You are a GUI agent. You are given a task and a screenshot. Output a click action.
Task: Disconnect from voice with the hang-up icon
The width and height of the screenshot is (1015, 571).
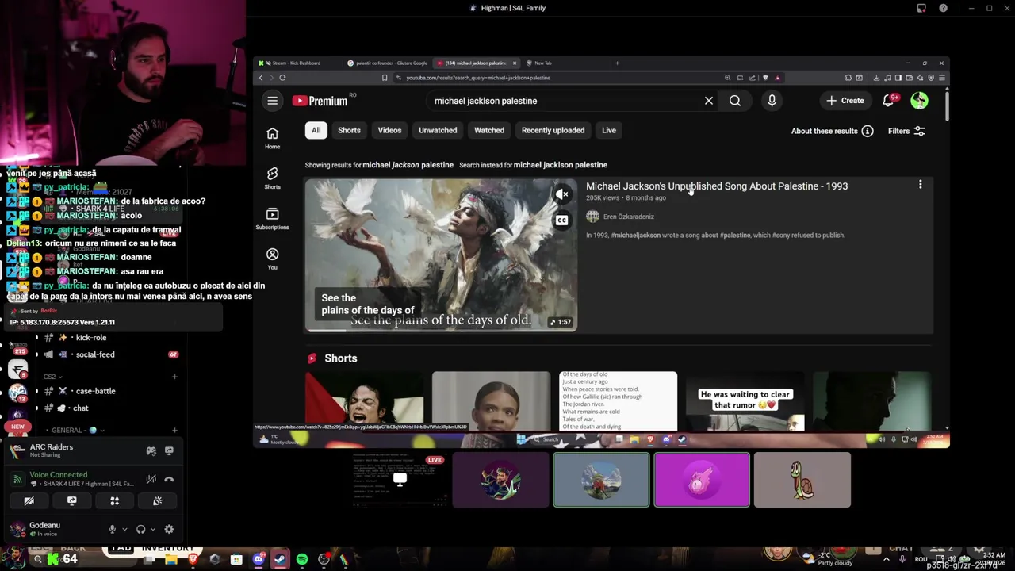click(169, 479)
